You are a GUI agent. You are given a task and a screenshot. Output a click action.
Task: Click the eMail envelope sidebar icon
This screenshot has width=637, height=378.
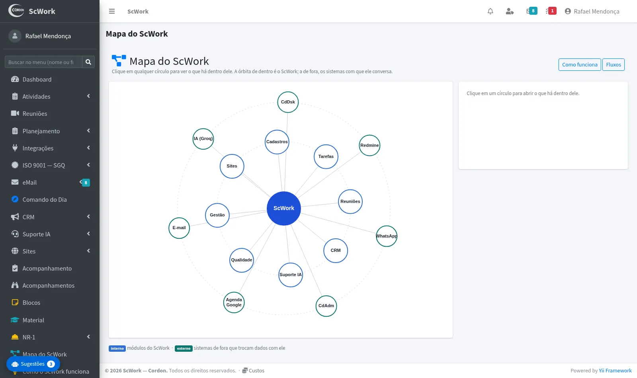[x=15, y=182]
